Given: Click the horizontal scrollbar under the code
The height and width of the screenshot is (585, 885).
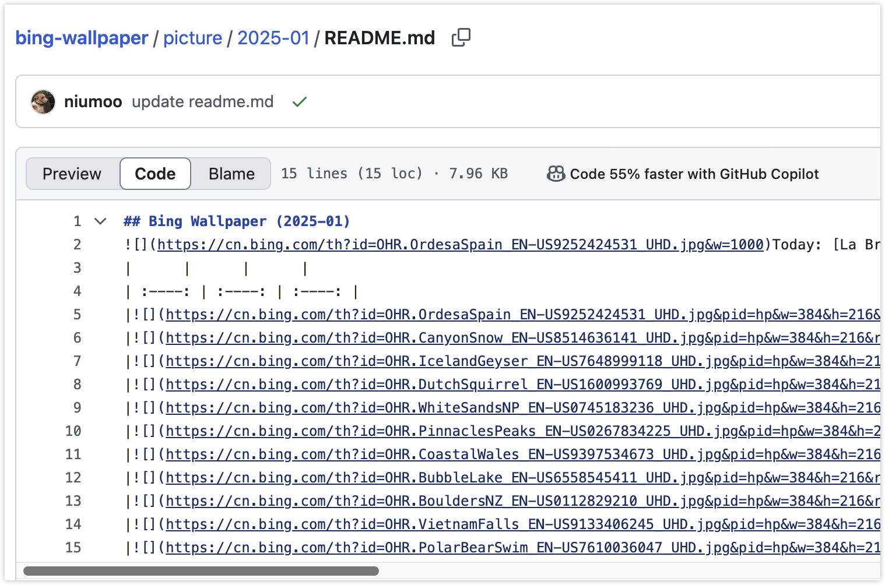Looking at the screenshot, I should [201, 571].
